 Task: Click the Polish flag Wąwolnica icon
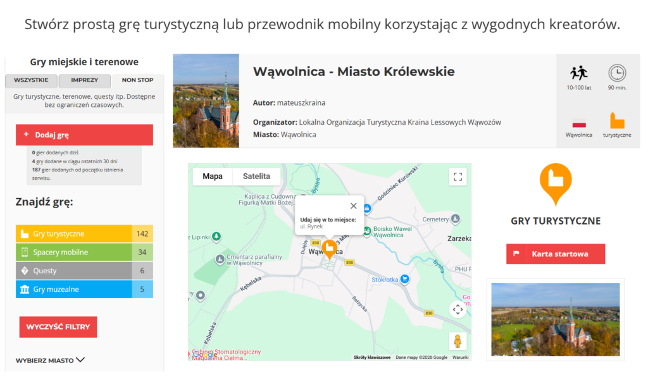click(578, 123)
